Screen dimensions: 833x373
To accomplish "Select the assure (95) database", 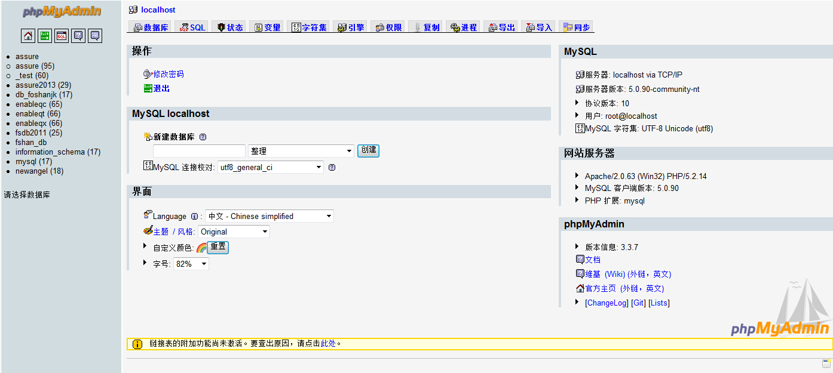I will 35,66.
